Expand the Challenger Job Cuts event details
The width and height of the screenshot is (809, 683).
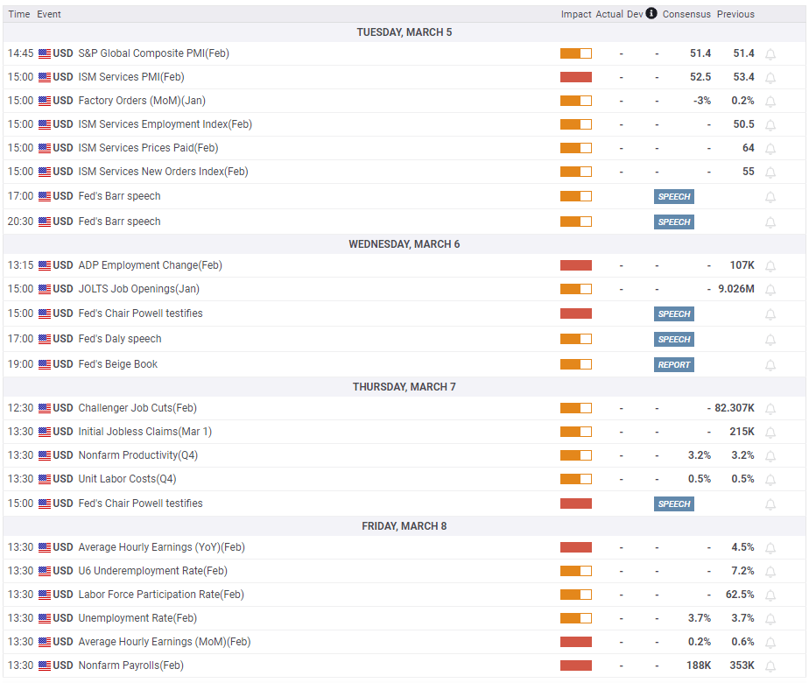404,408
